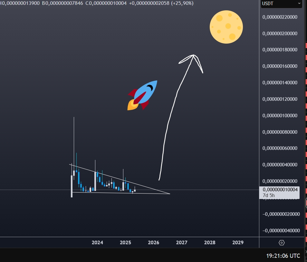Viewport: 307px width, 262px height.
Task: Click price scale value 0,000000220000
Action: tap(280, 17)
